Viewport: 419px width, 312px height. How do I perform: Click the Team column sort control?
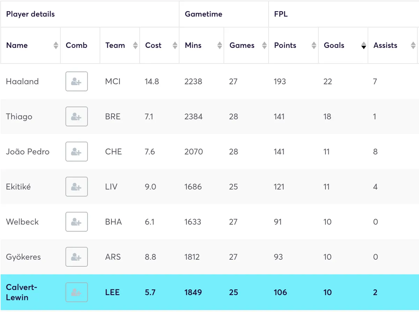click(x=134, y=45)
